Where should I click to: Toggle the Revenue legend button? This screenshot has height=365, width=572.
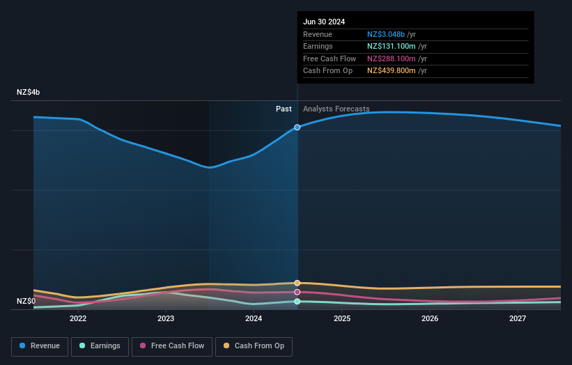[40, 346]
